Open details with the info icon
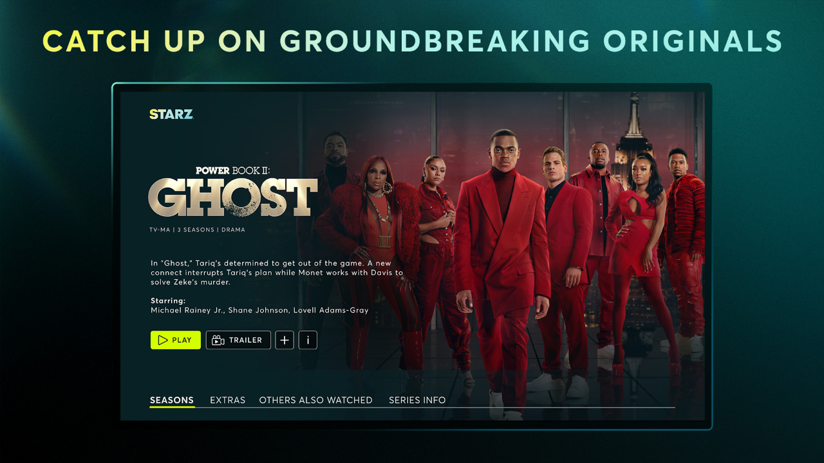This screenshot has width=824, height=463. coord(308,340)
